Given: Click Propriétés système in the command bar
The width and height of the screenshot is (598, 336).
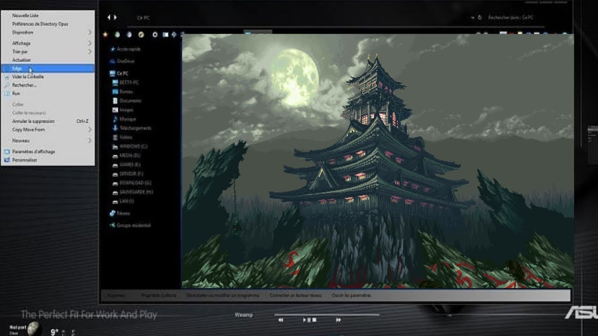Looking at the screenshot, I should coord(158,295).
